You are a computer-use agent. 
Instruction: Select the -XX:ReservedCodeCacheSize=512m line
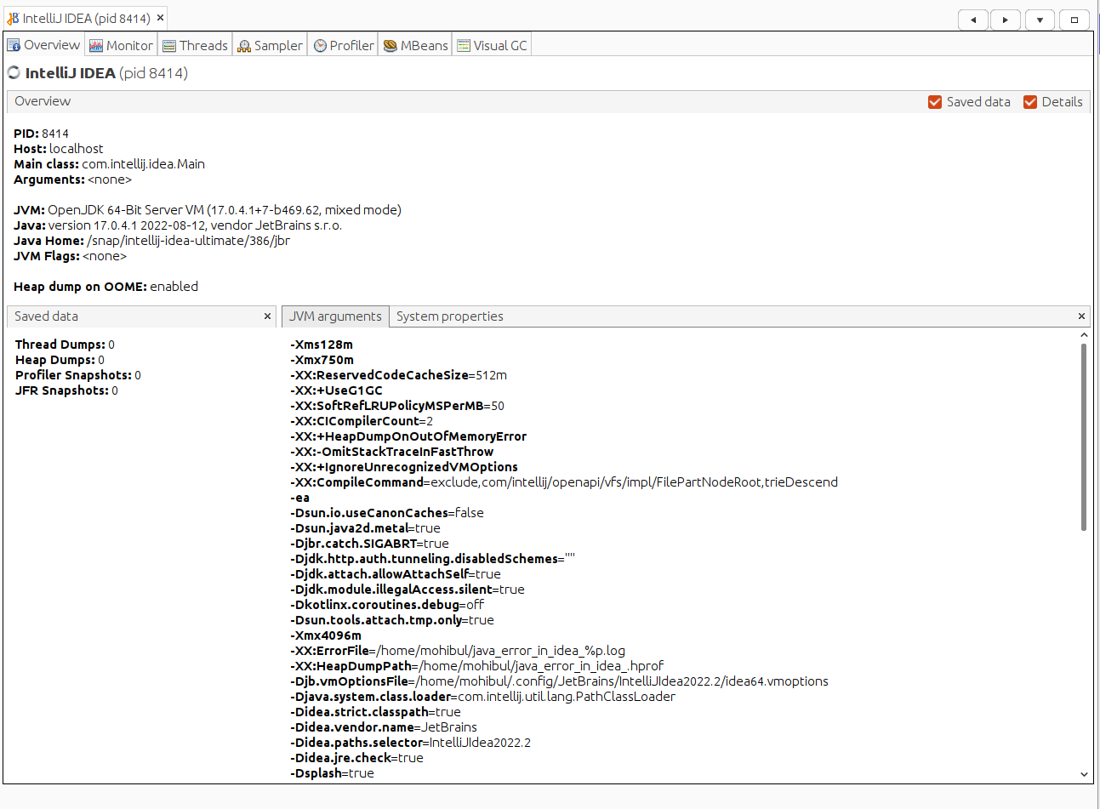coord(398,375)
